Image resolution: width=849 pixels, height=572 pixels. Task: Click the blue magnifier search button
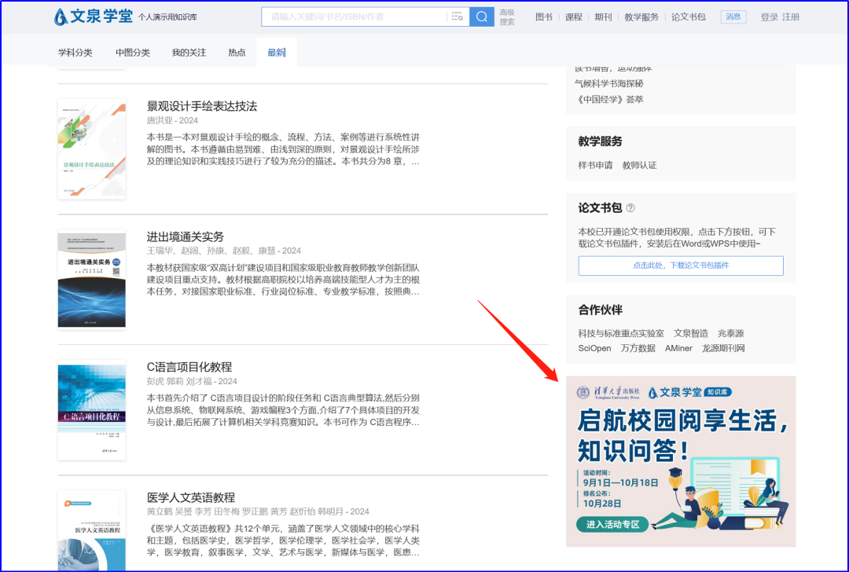click(x=481, y=16)
